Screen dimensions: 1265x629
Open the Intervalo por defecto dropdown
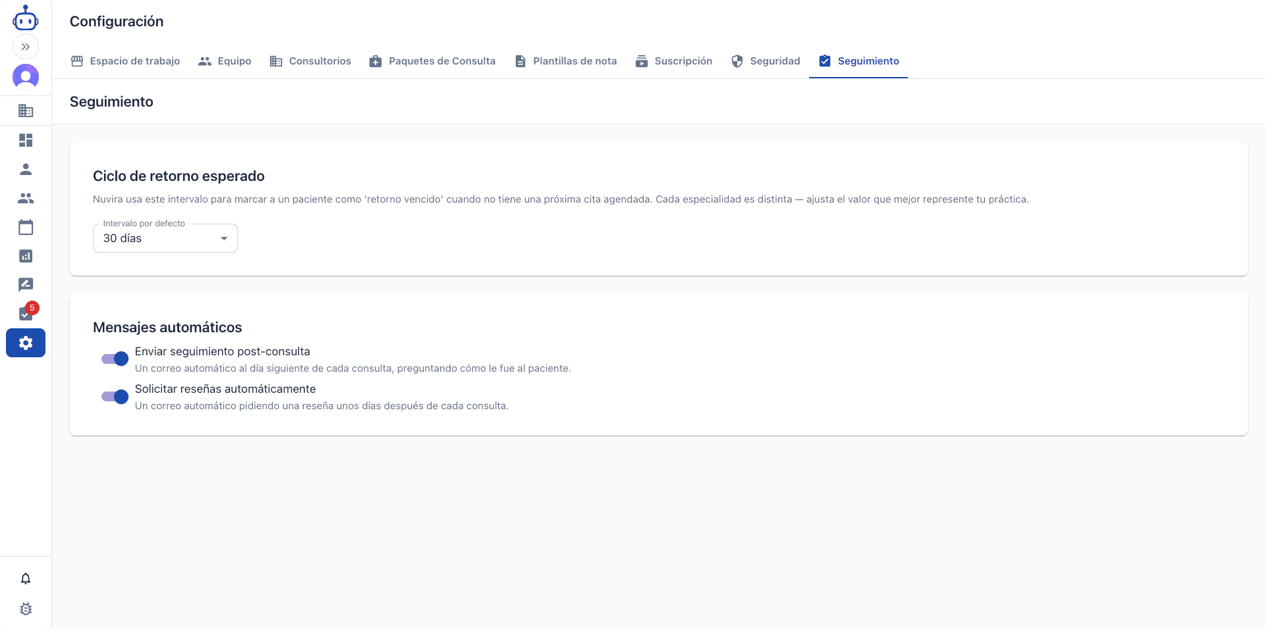(165, 238)
